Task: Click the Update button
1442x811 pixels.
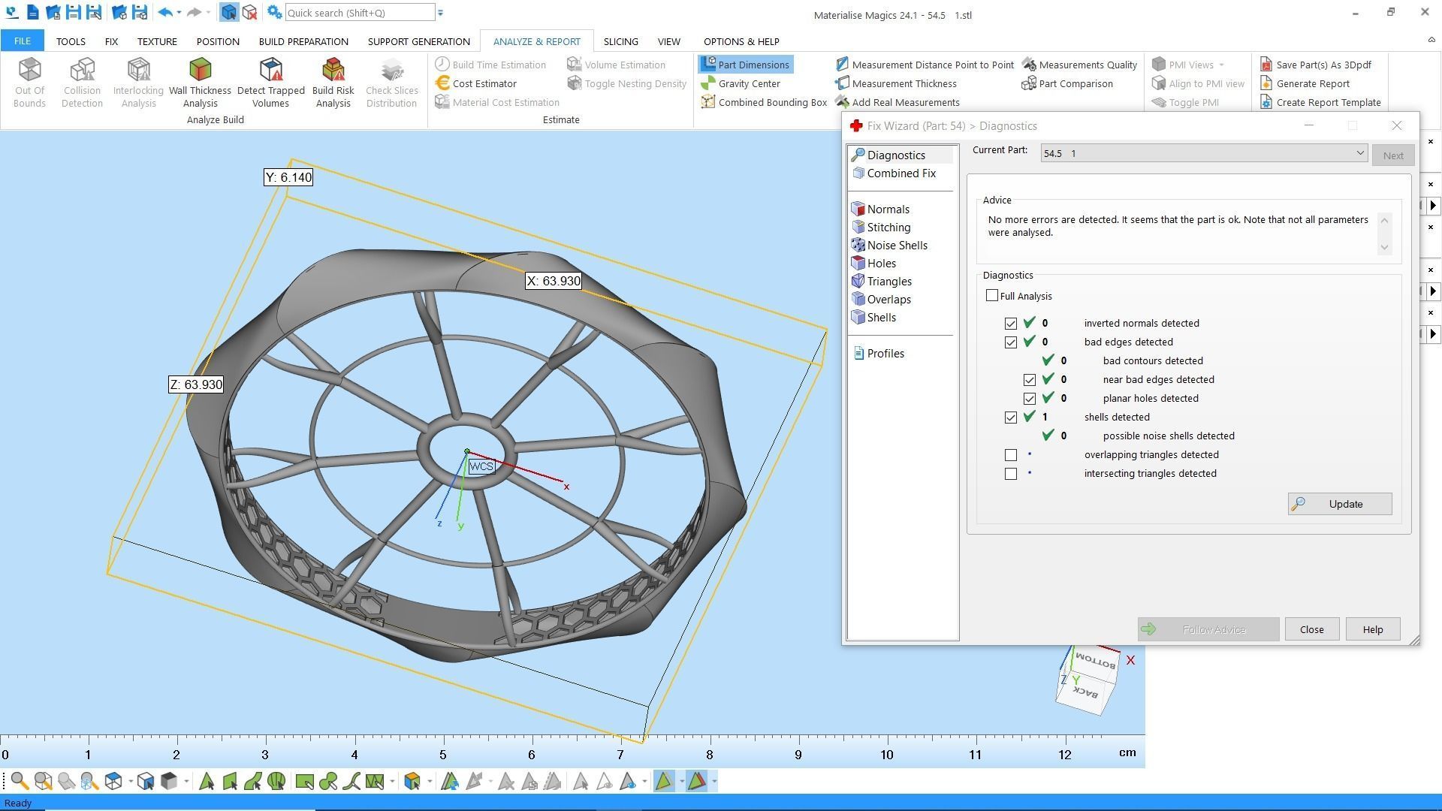Action: point(1339,504)
